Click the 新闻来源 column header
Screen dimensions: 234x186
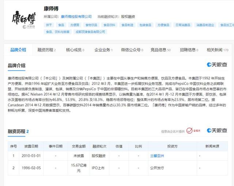212,146
